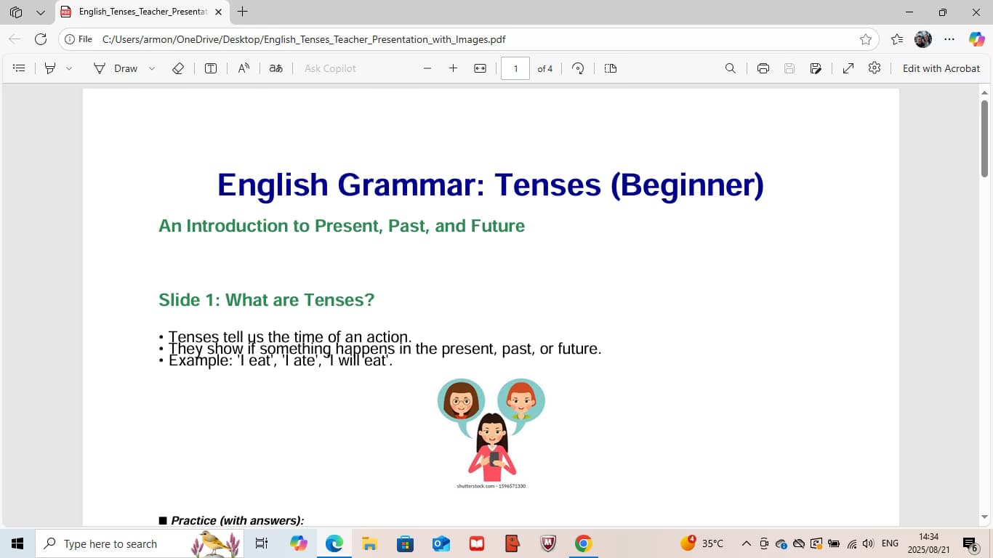Select the text highlighter tool
This screenshot has height=558, width=993.
(x=49, y=68)
